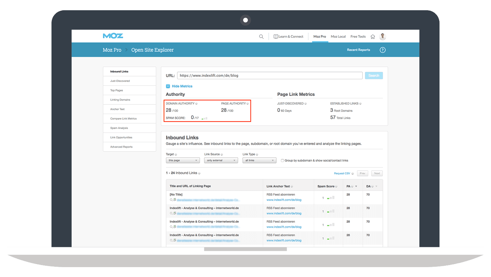Click the Title and URL of Linking Page header
491x277 pixels.
click(x=190, y=186)
